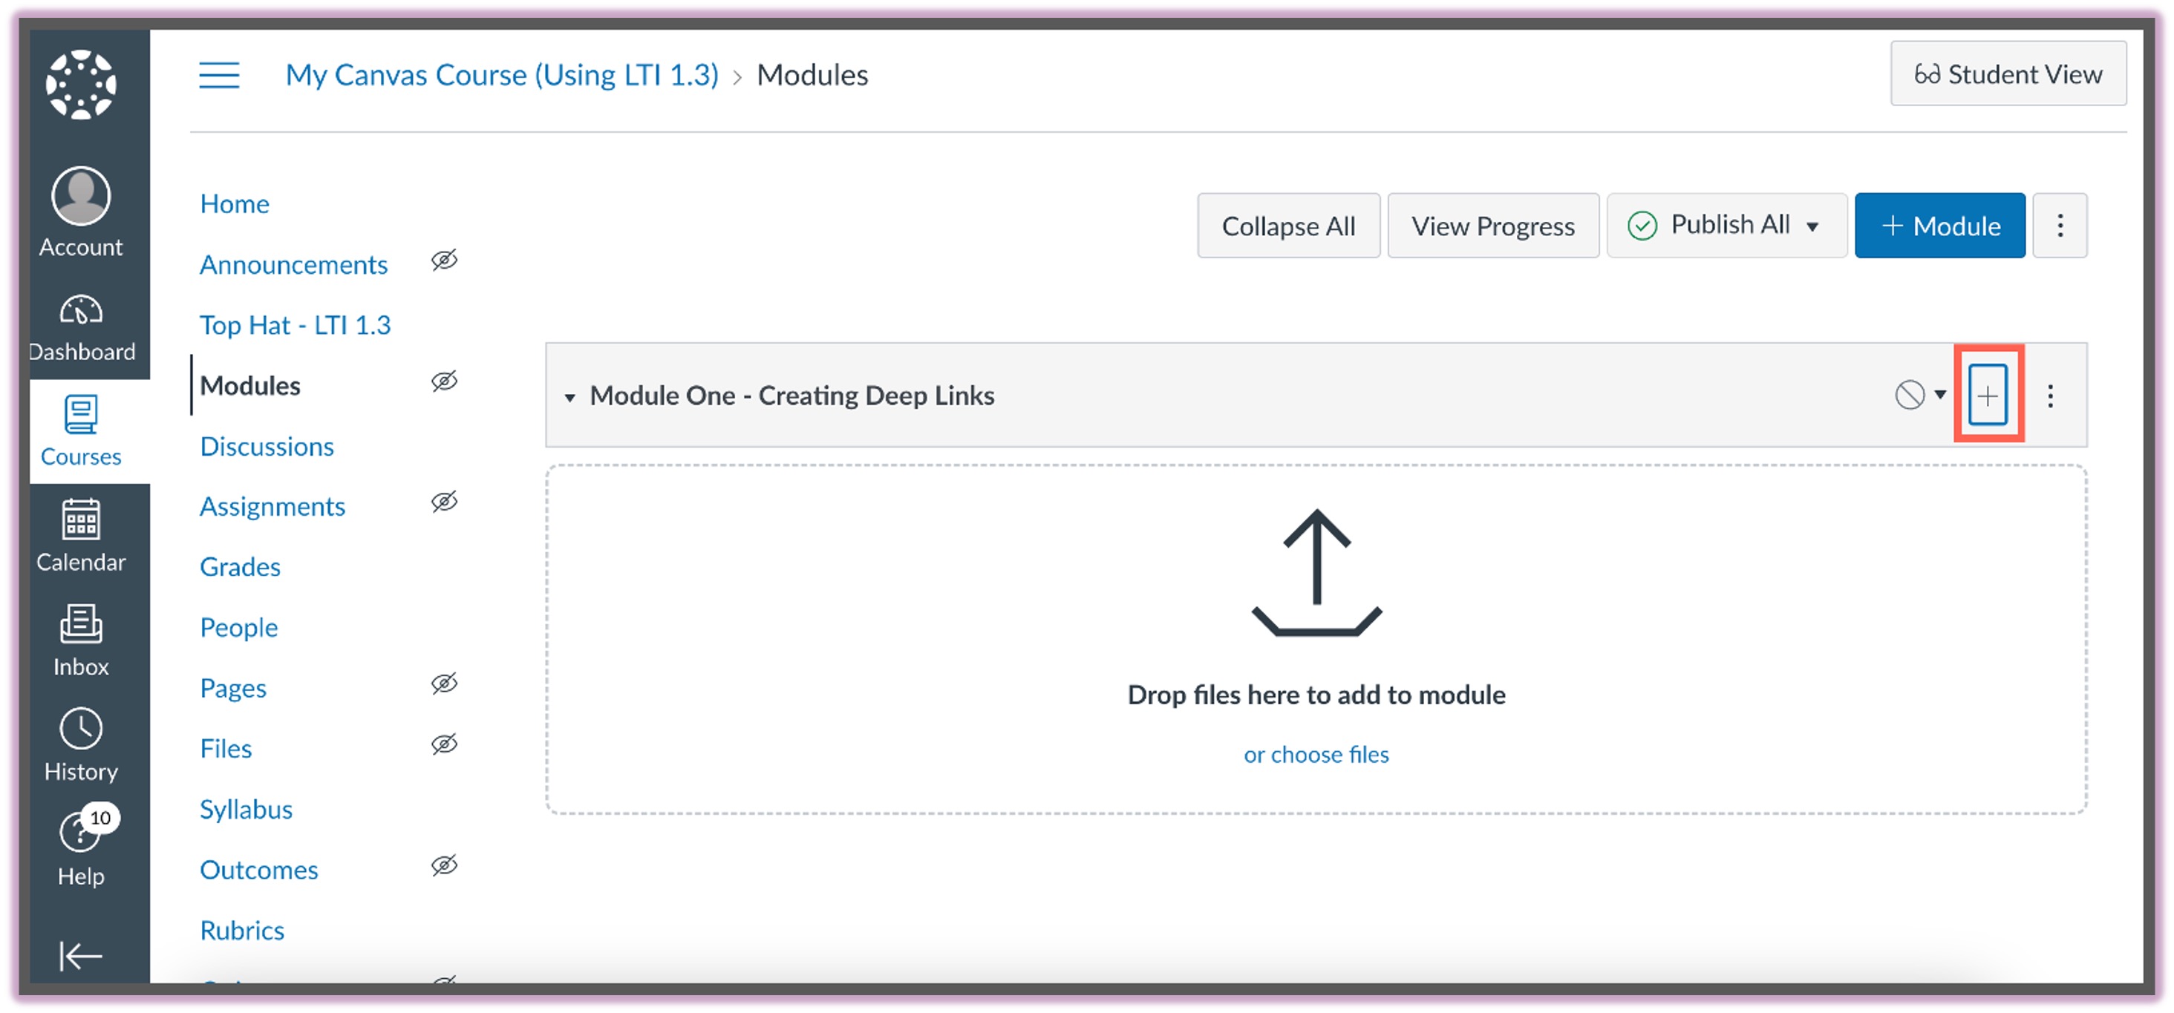2174x1013 pixels.
Task: Open the Grades course menu item
Action: [x=240, y=567]
